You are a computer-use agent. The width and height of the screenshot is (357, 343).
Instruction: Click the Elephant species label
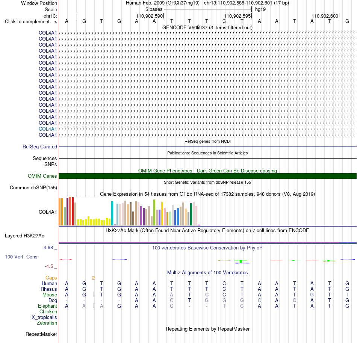pyautogui.click(x=47, y=306)
